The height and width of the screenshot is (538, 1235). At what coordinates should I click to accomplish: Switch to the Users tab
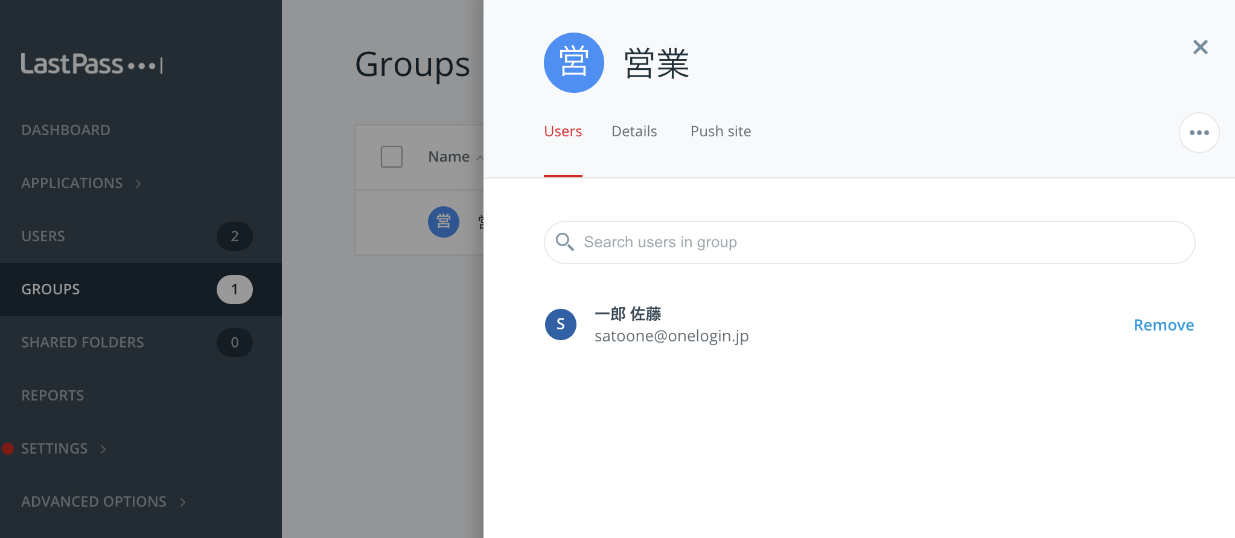563,131
